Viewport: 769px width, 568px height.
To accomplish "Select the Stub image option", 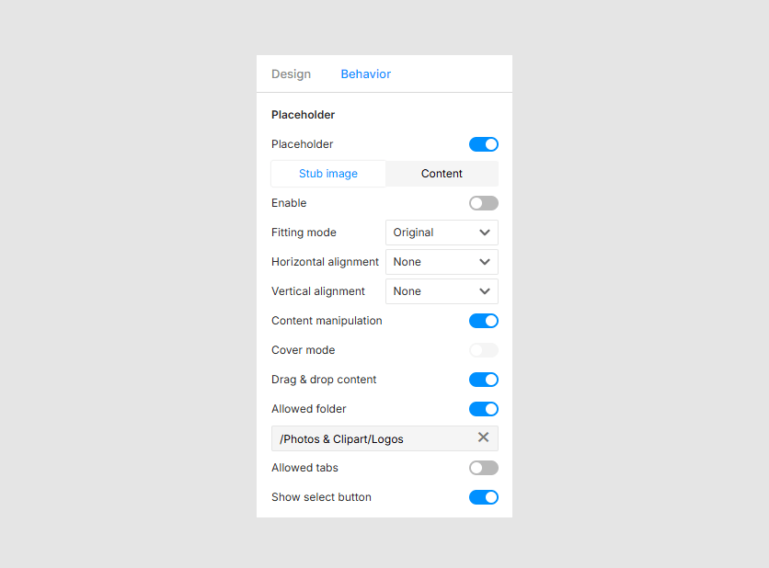I will [327, 173].
